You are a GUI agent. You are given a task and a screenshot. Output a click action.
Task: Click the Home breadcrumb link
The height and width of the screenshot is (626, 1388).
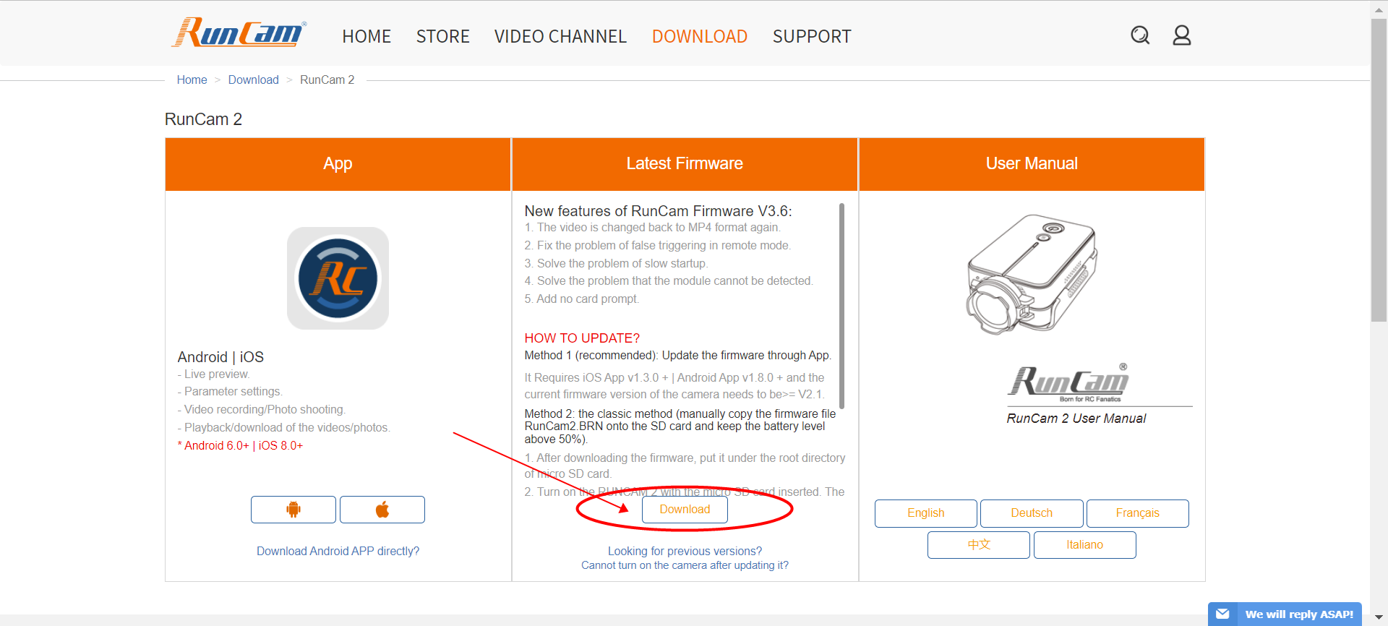(x=192, y=80)
